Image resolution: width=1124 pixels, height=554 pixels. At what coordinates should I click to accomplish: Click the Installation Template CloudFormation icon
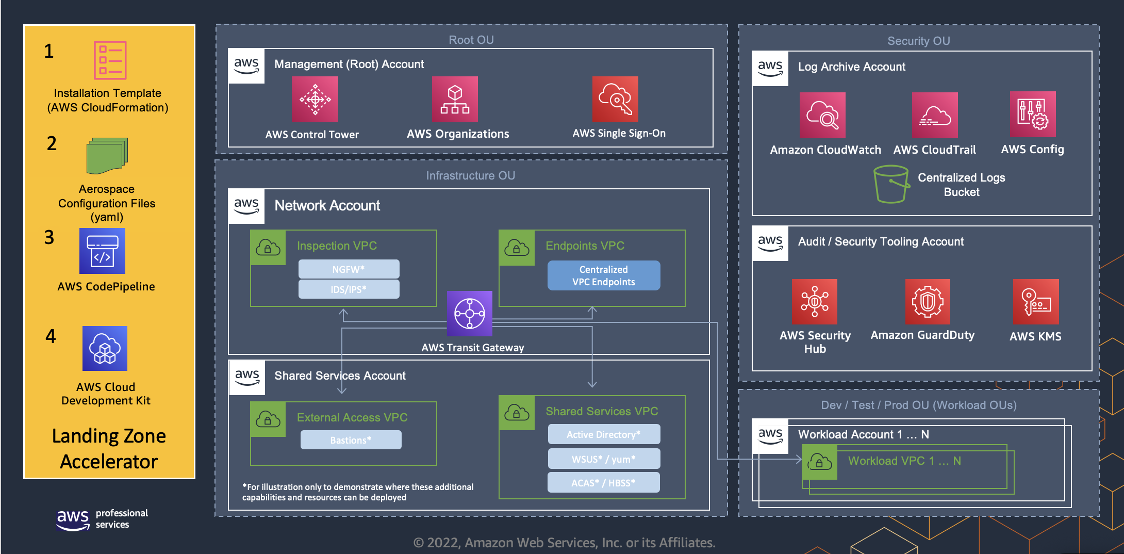click(x=110, y=60)
